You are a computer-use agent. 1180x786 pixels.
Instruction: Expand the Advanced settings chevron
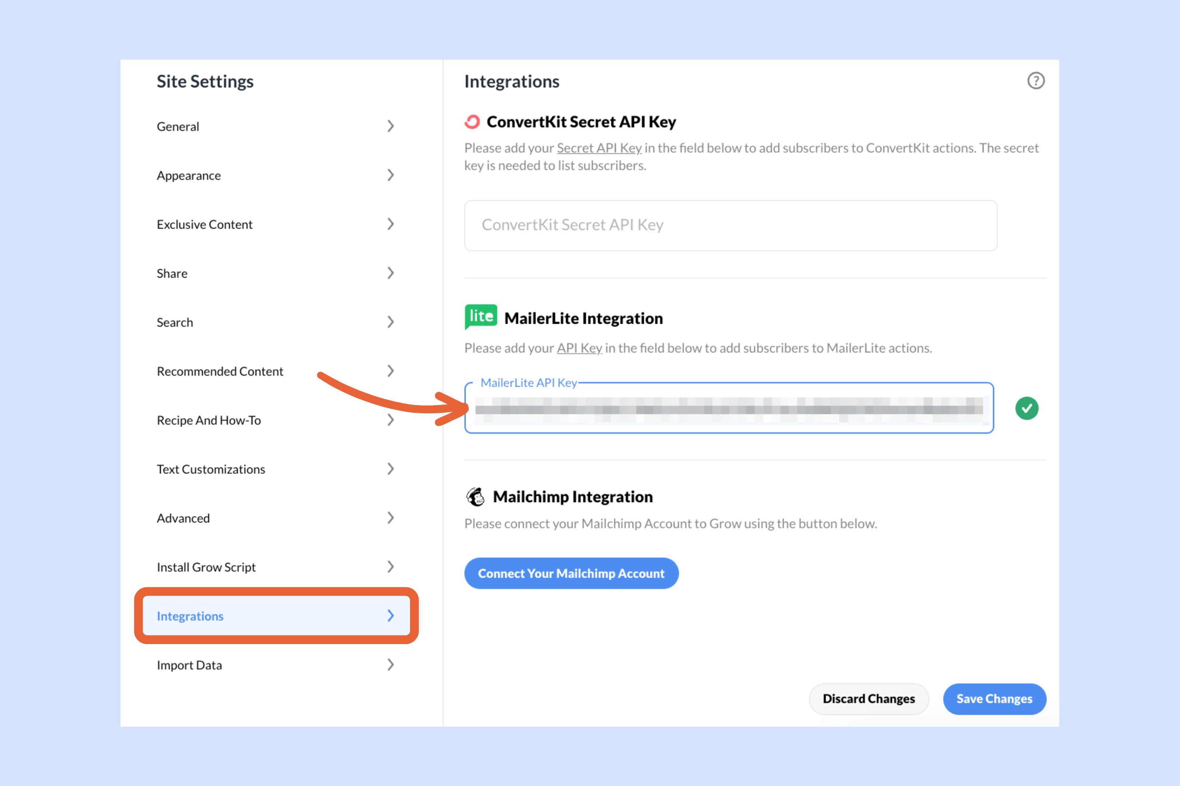coord(391,518)
